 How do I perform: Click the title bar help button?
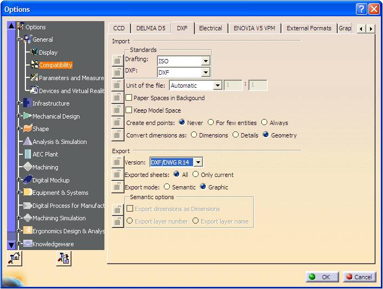coord(361,9)
